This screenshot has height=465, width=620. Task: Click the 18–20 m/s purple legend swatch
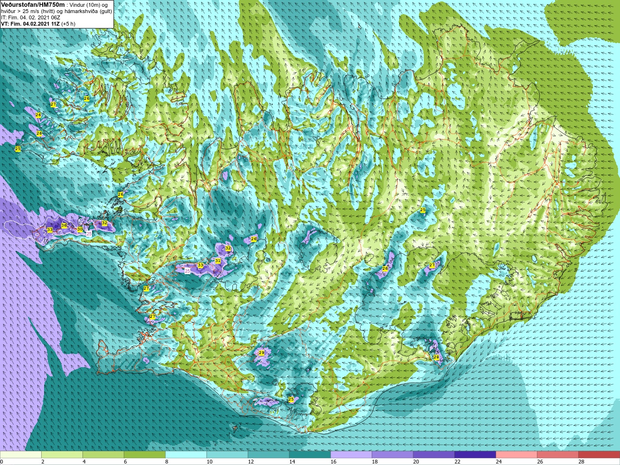(x=392, y=455)
